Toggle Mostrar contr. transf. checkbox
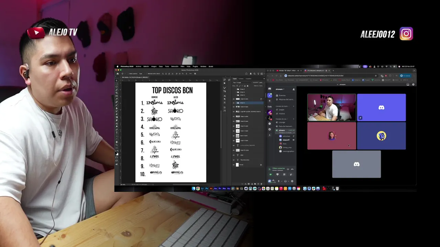 (x=147, y=73)
